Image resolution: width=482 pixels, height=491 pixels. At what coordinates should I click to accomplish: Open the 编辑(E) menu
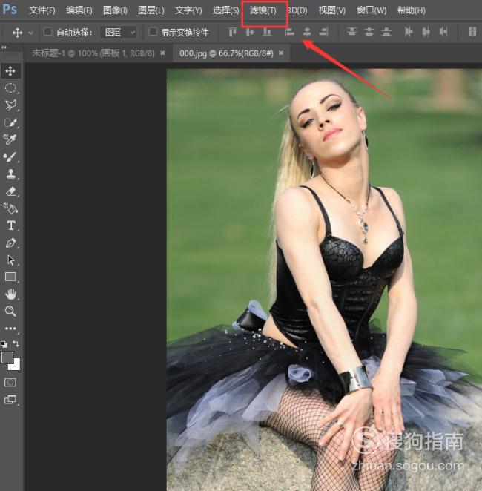click(x=79, y=10)
